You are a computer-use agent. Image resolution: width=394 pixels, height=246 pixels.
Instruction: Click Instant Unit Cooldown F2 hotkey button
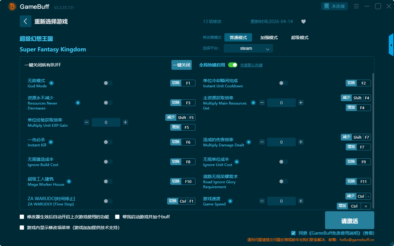pos(358,83)
